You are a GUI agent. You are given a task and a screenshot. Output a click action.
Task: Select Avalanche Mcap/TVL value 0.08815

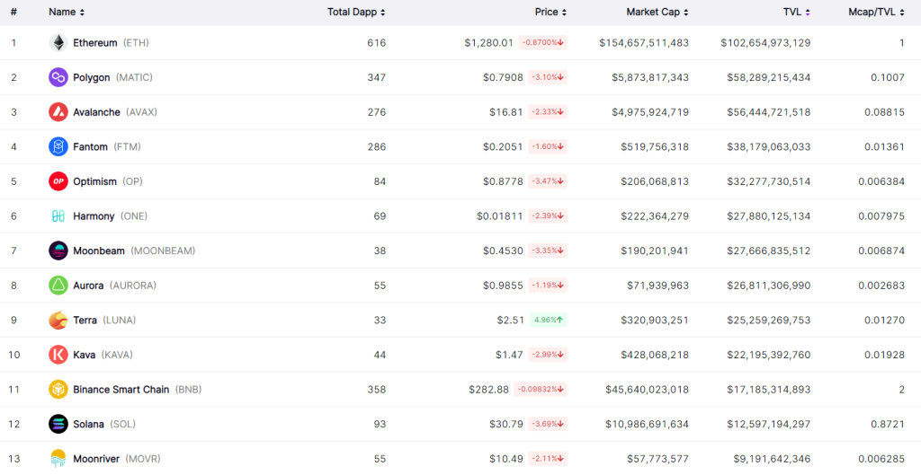[x=885, y=112]
